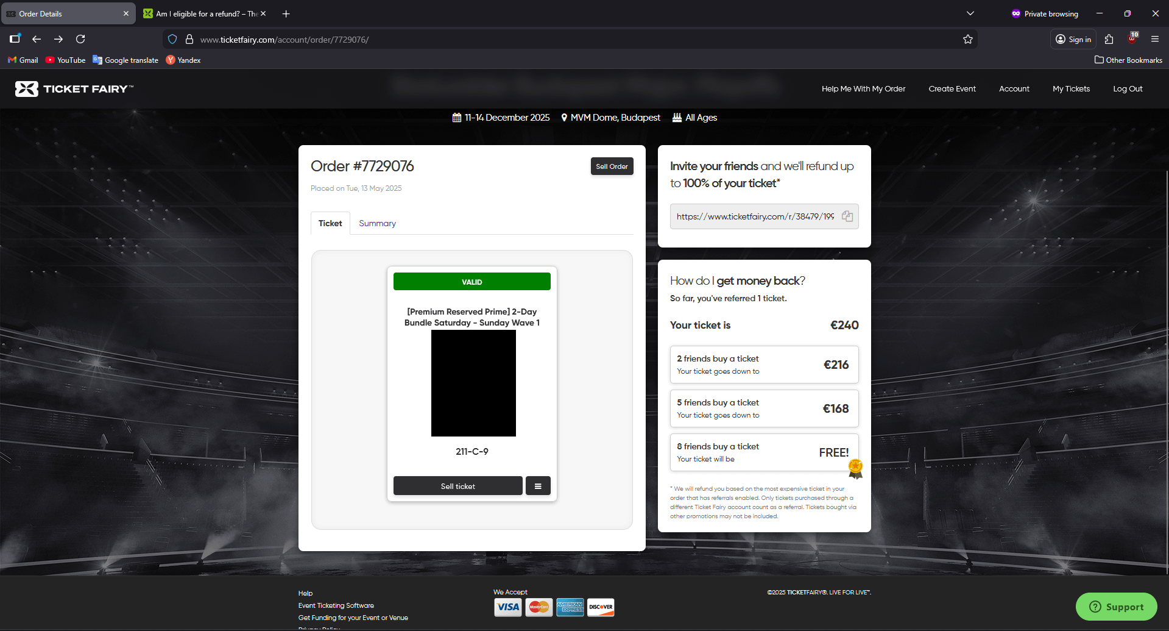The width and height of the screenshot is (1169, 631).
Task: Open the Gmail bookmark
Action: point(23,60)
